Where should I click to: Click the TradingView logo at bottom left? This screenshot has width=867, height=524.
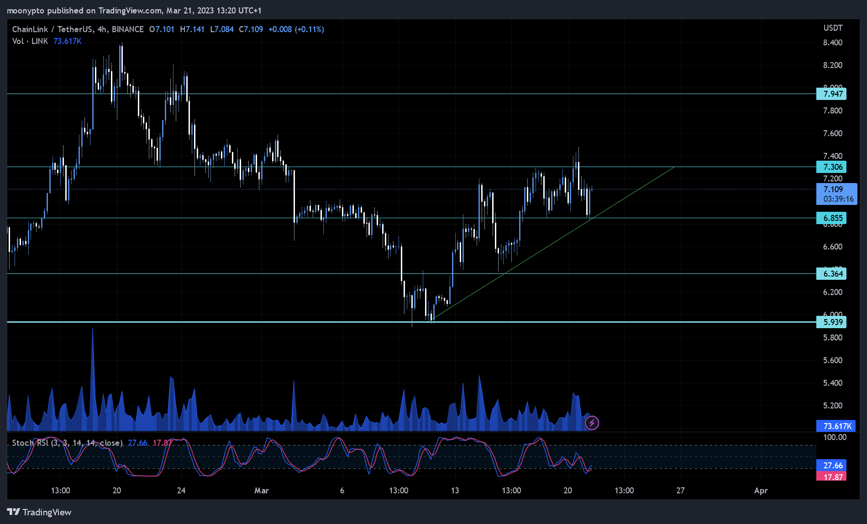(x=39, y=512)
